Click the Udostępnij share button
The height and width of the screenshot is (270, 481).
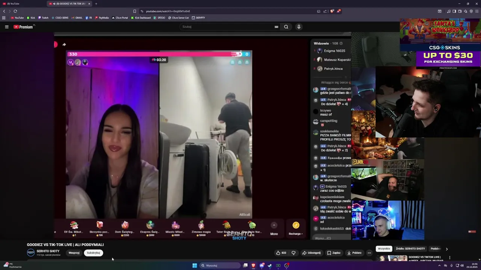(x=312, y=253)
